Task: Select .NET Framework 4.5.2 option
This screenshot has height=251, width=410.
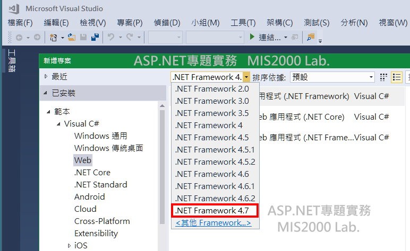Action: click(215, 162)
